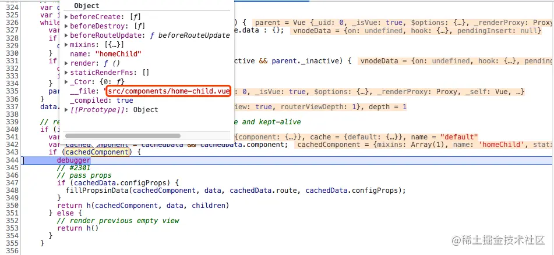The image size is (554, 255).
Task: Set breakpoint on line number 337
Action: [12, 106]
